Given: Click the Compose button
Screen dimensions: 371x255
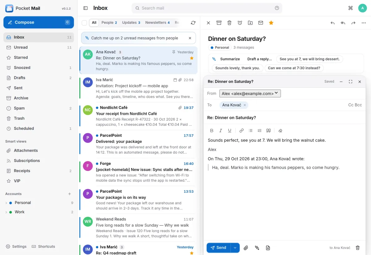Looking at the screenshot, I should [x=39, y=22].
